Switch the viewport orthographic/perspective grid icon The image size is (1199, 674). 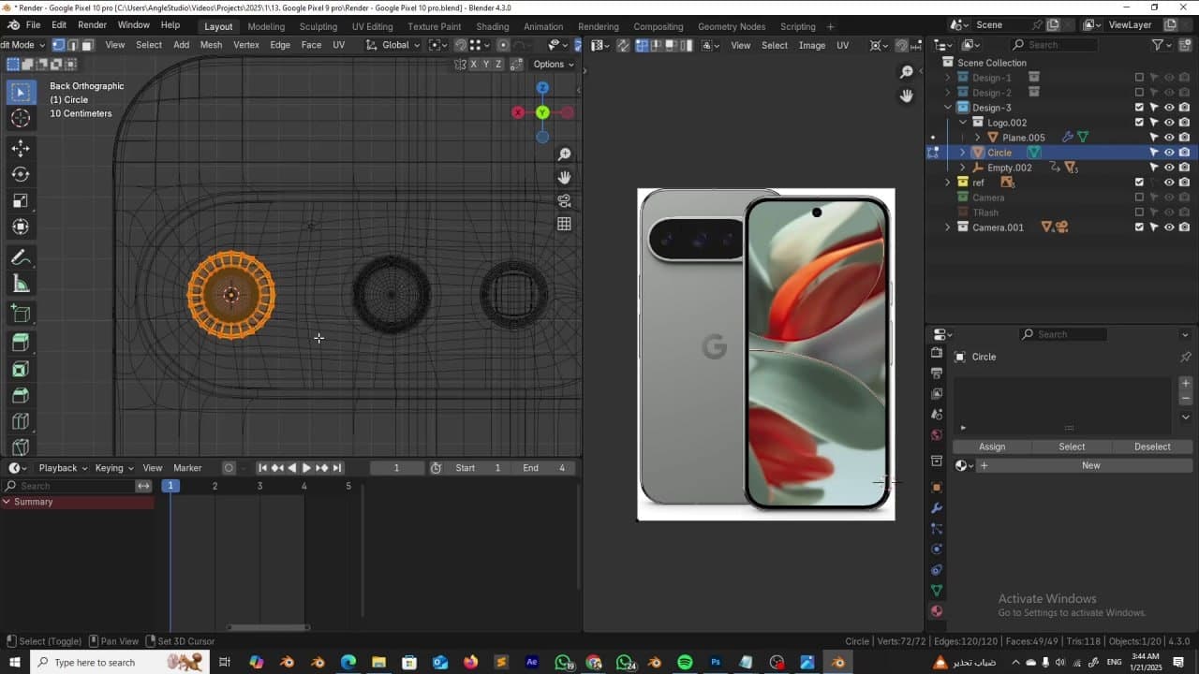tap(564, 225)
